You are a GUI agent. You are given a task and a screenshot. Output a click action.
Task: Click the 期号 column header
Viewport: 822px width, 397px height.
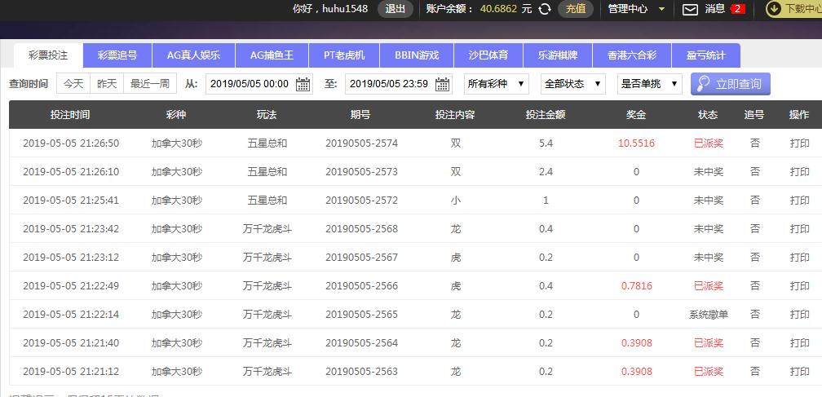(x=360, y=115)
